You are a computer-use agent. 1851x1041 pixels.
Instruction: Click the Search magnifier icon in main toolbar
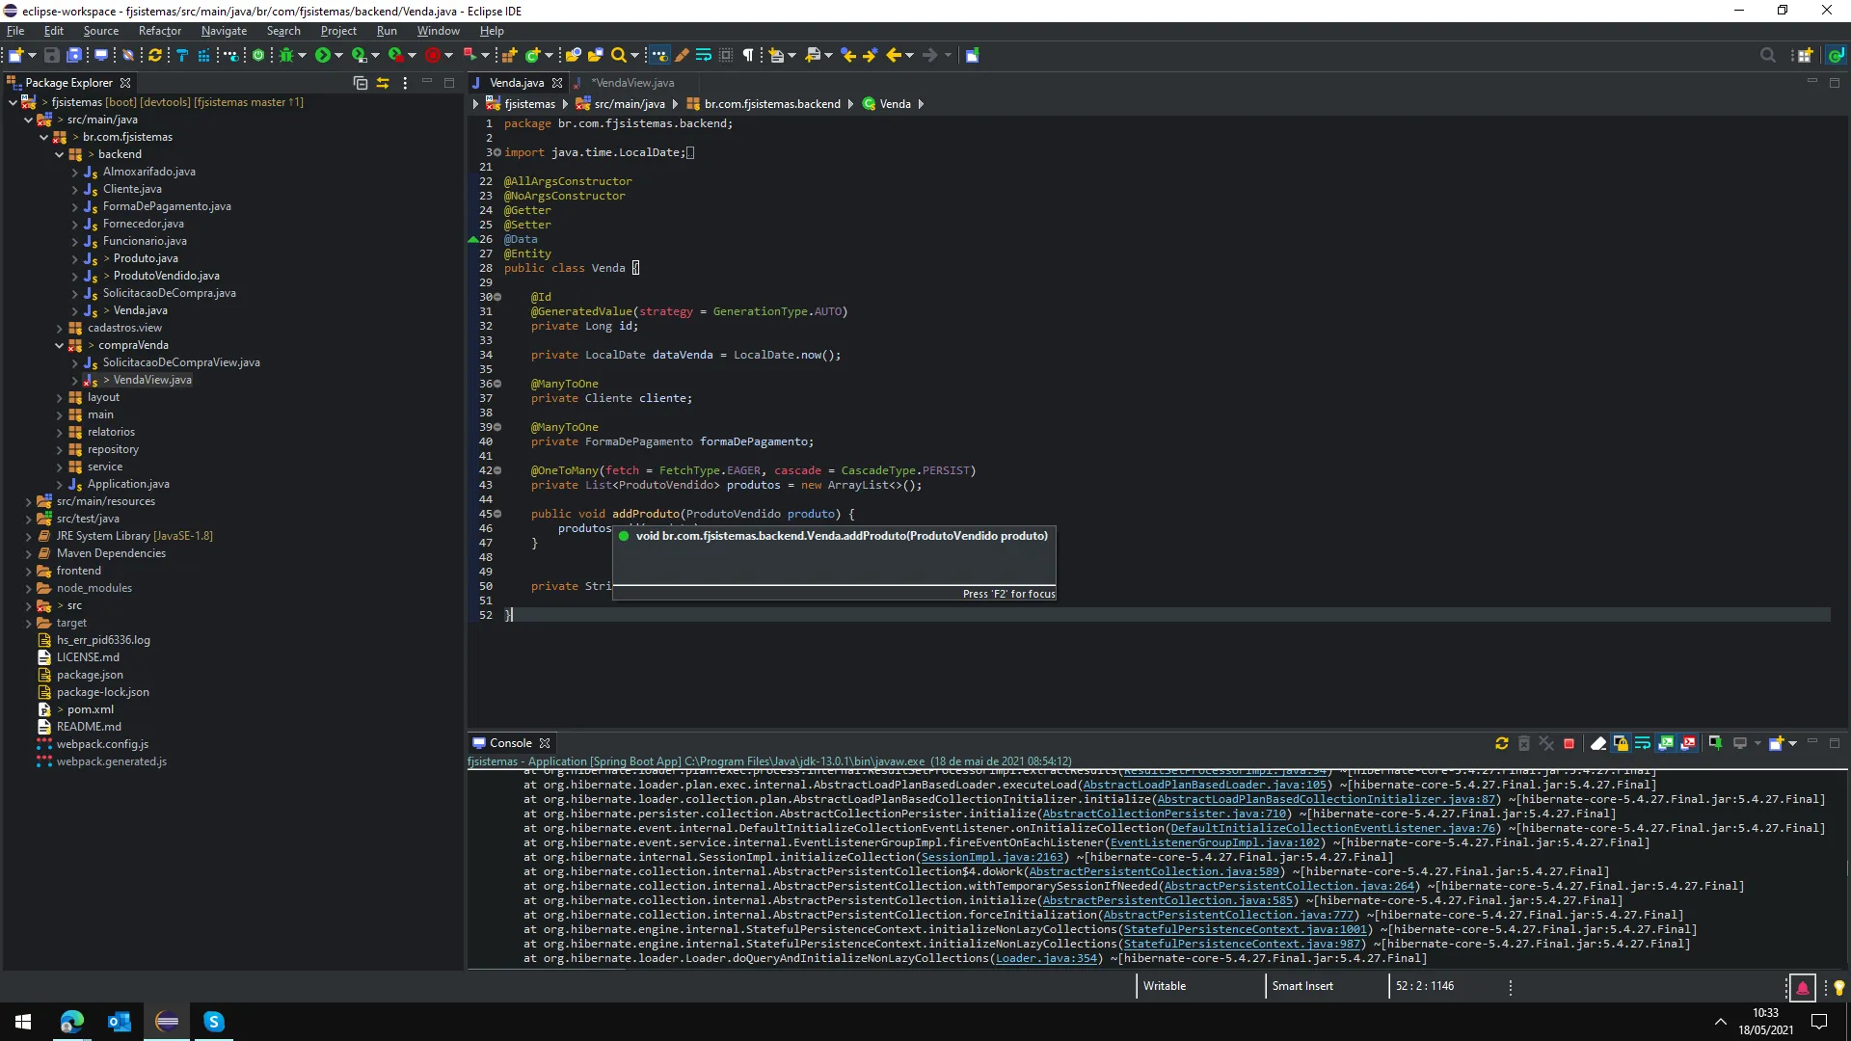619,56
